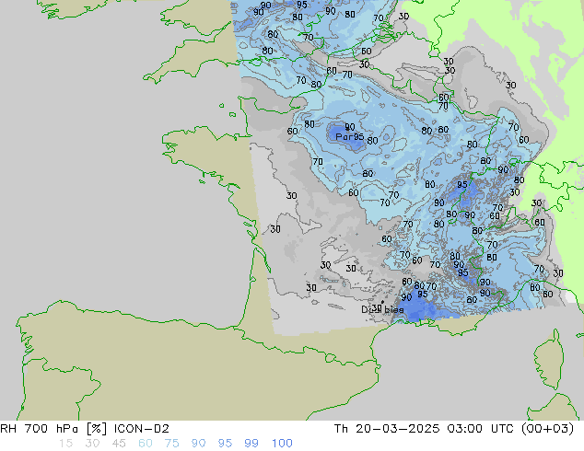Click the 'RH 700 hPa [%] ICON-D2' title
The width and height of the screenshot is (584, 451).
pyautogui.click(x=85, y=429)
